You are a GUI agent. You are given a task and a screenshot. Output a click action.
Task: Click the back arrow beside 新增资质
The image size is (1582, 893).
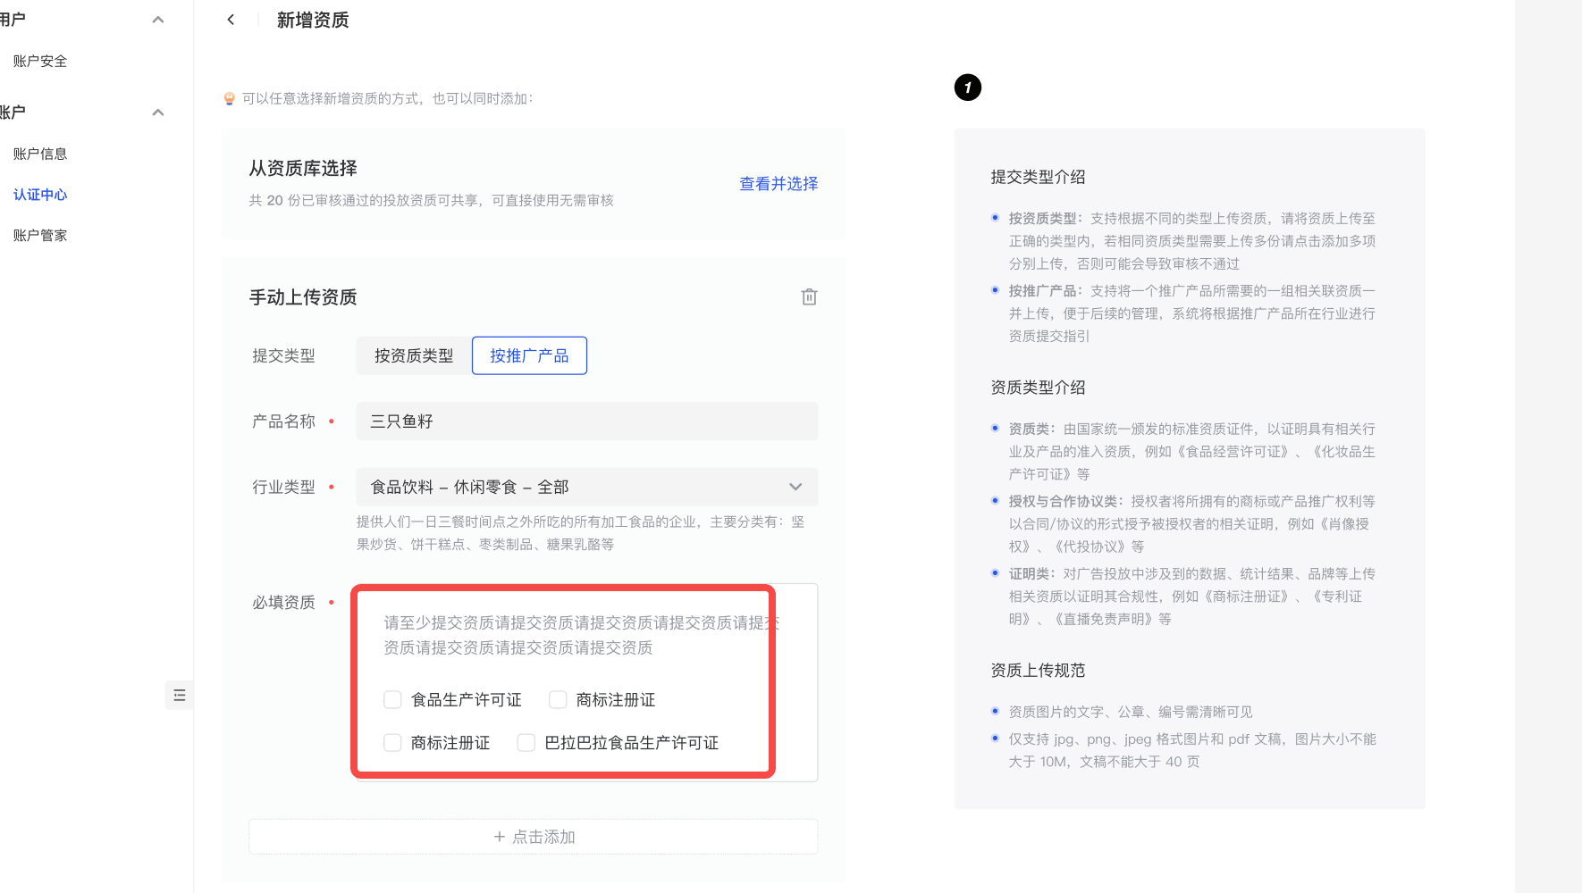[x=231, y=20]
